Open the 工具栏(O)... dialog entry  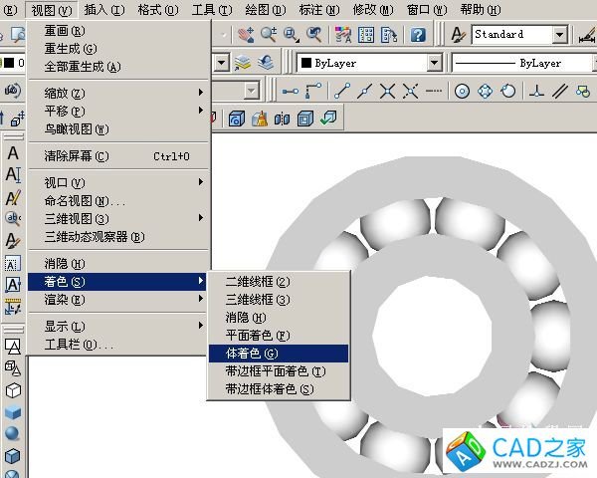pyautogui.click(x=80, y=345)
